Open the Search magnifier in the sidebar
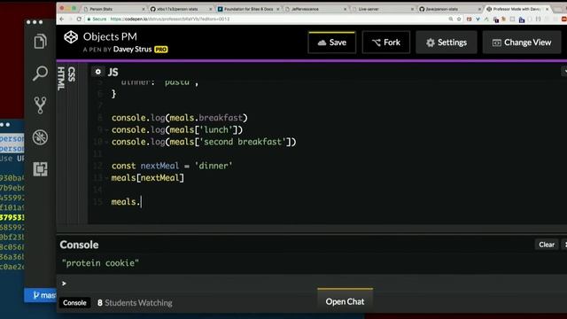 (x=40, y=74)
